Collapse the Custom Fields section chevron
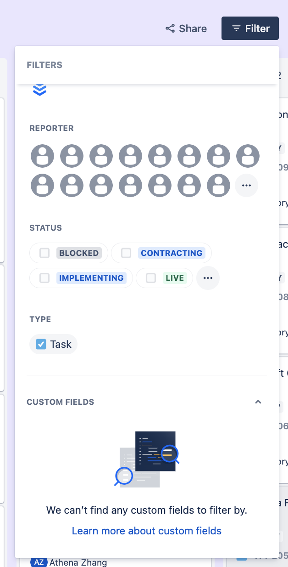Image resolution: width=288 pixels, height=567 pixels. pyautogui.click(x=258, y=402)
